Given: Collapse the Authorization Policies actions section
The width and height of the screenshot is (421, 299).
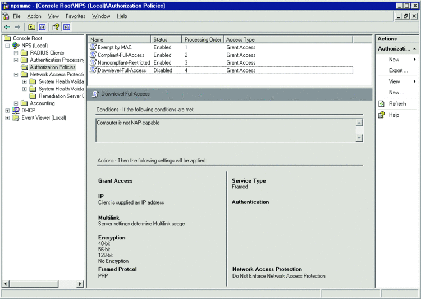Looking at the screenshot, I should [416, 49].
